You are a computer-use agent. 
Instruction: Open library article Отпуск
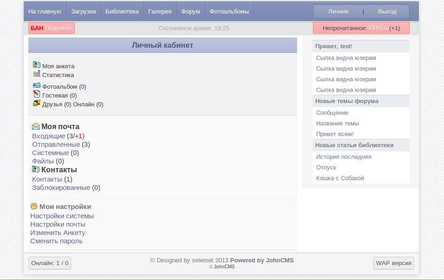click(x=326, y=168)
